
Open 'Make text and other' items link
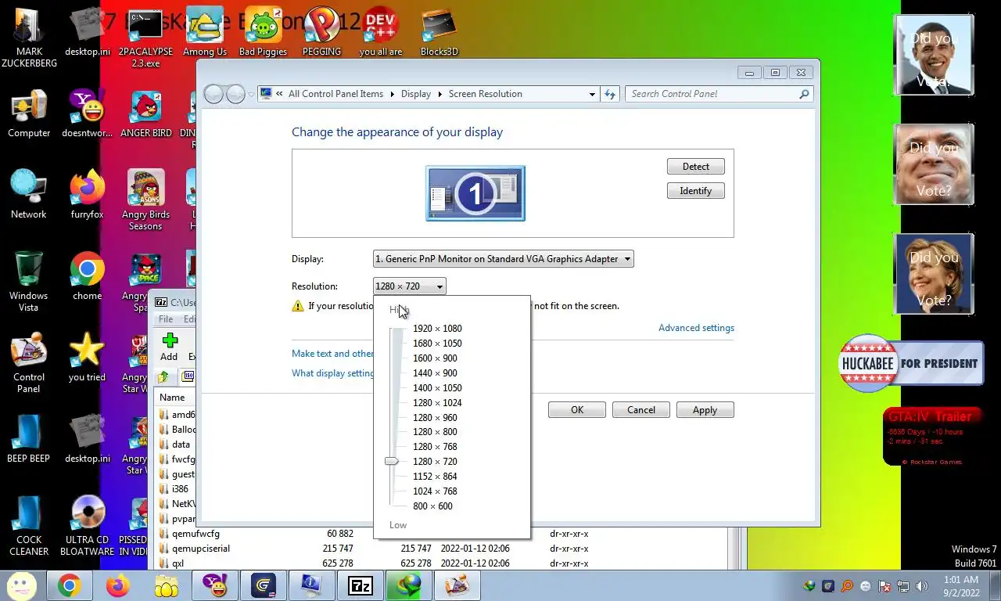(332, 354)
